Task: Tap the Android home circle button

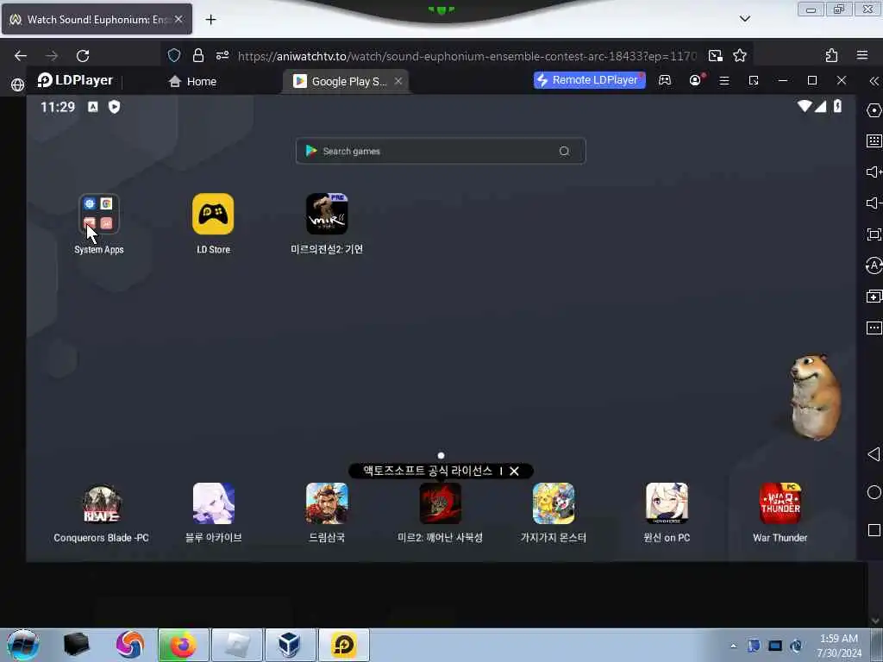Action: 874,492
